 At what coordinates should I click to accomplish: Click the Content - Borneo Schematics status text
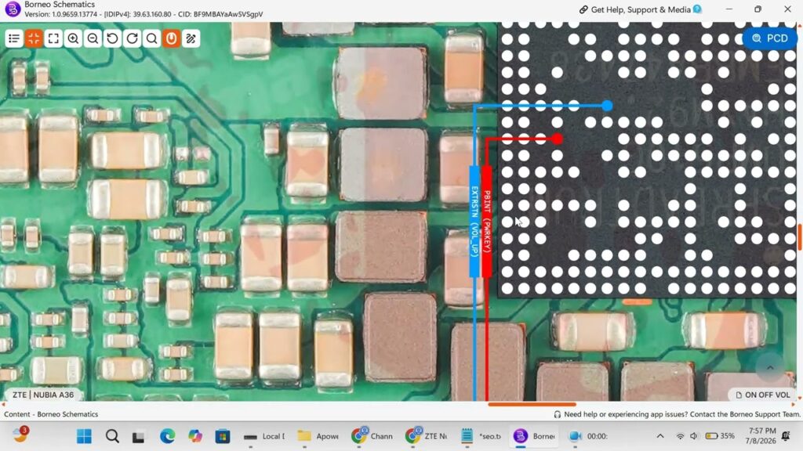pos(51,414)
